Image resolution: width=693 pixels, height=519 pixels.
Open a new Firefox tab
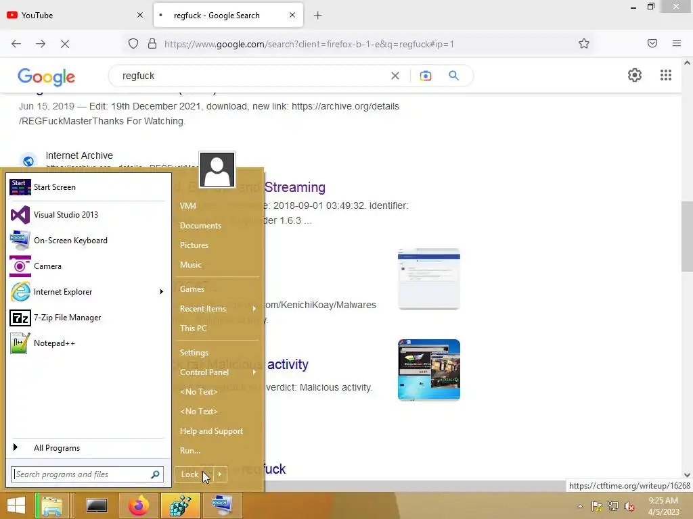click(318, 16)
